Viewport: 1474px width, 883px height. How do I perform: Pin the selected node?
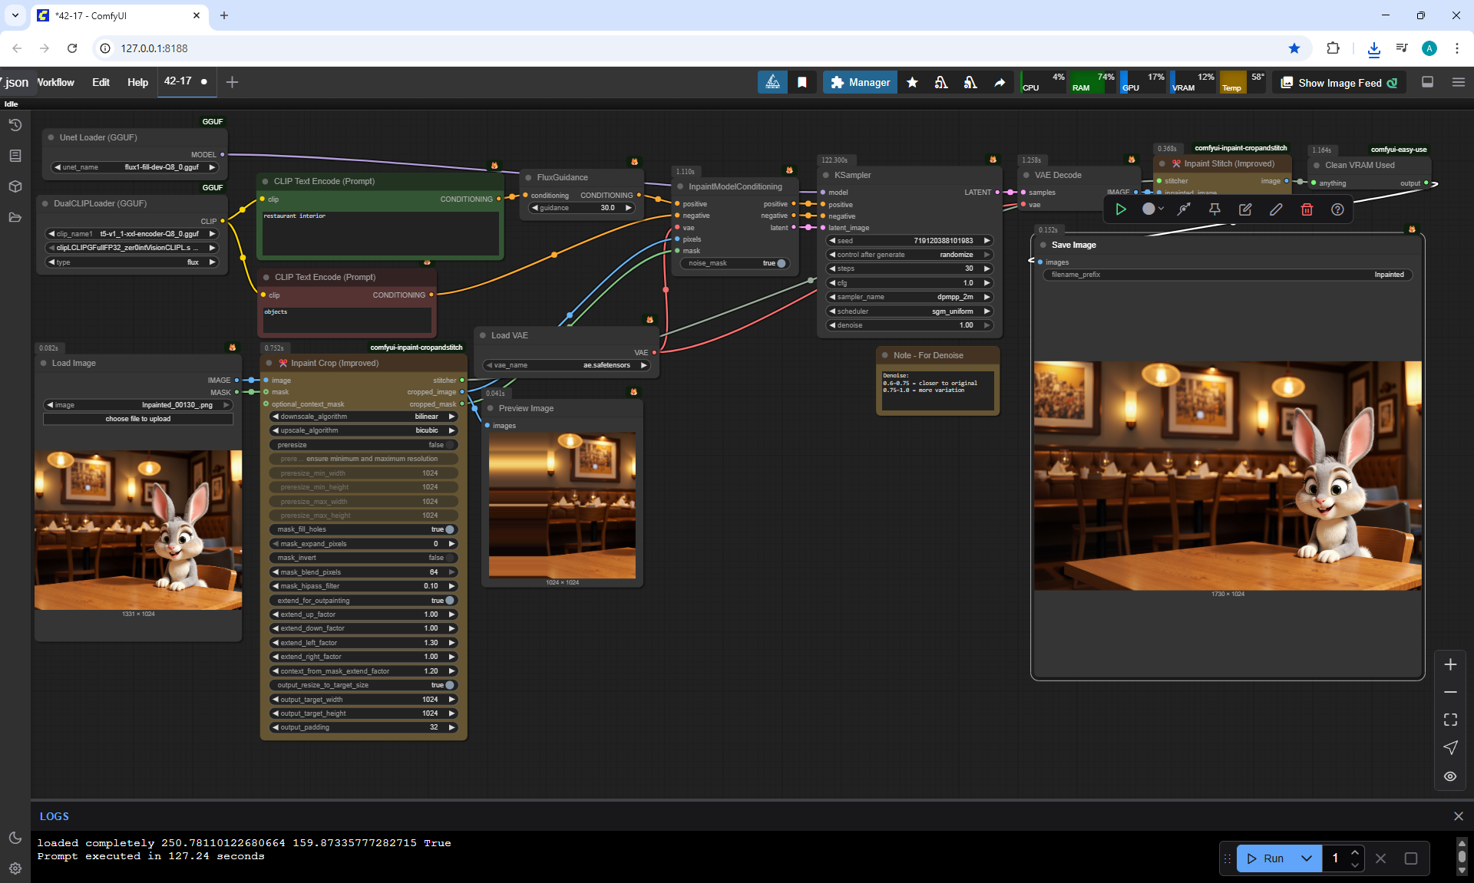[1215, 209]
